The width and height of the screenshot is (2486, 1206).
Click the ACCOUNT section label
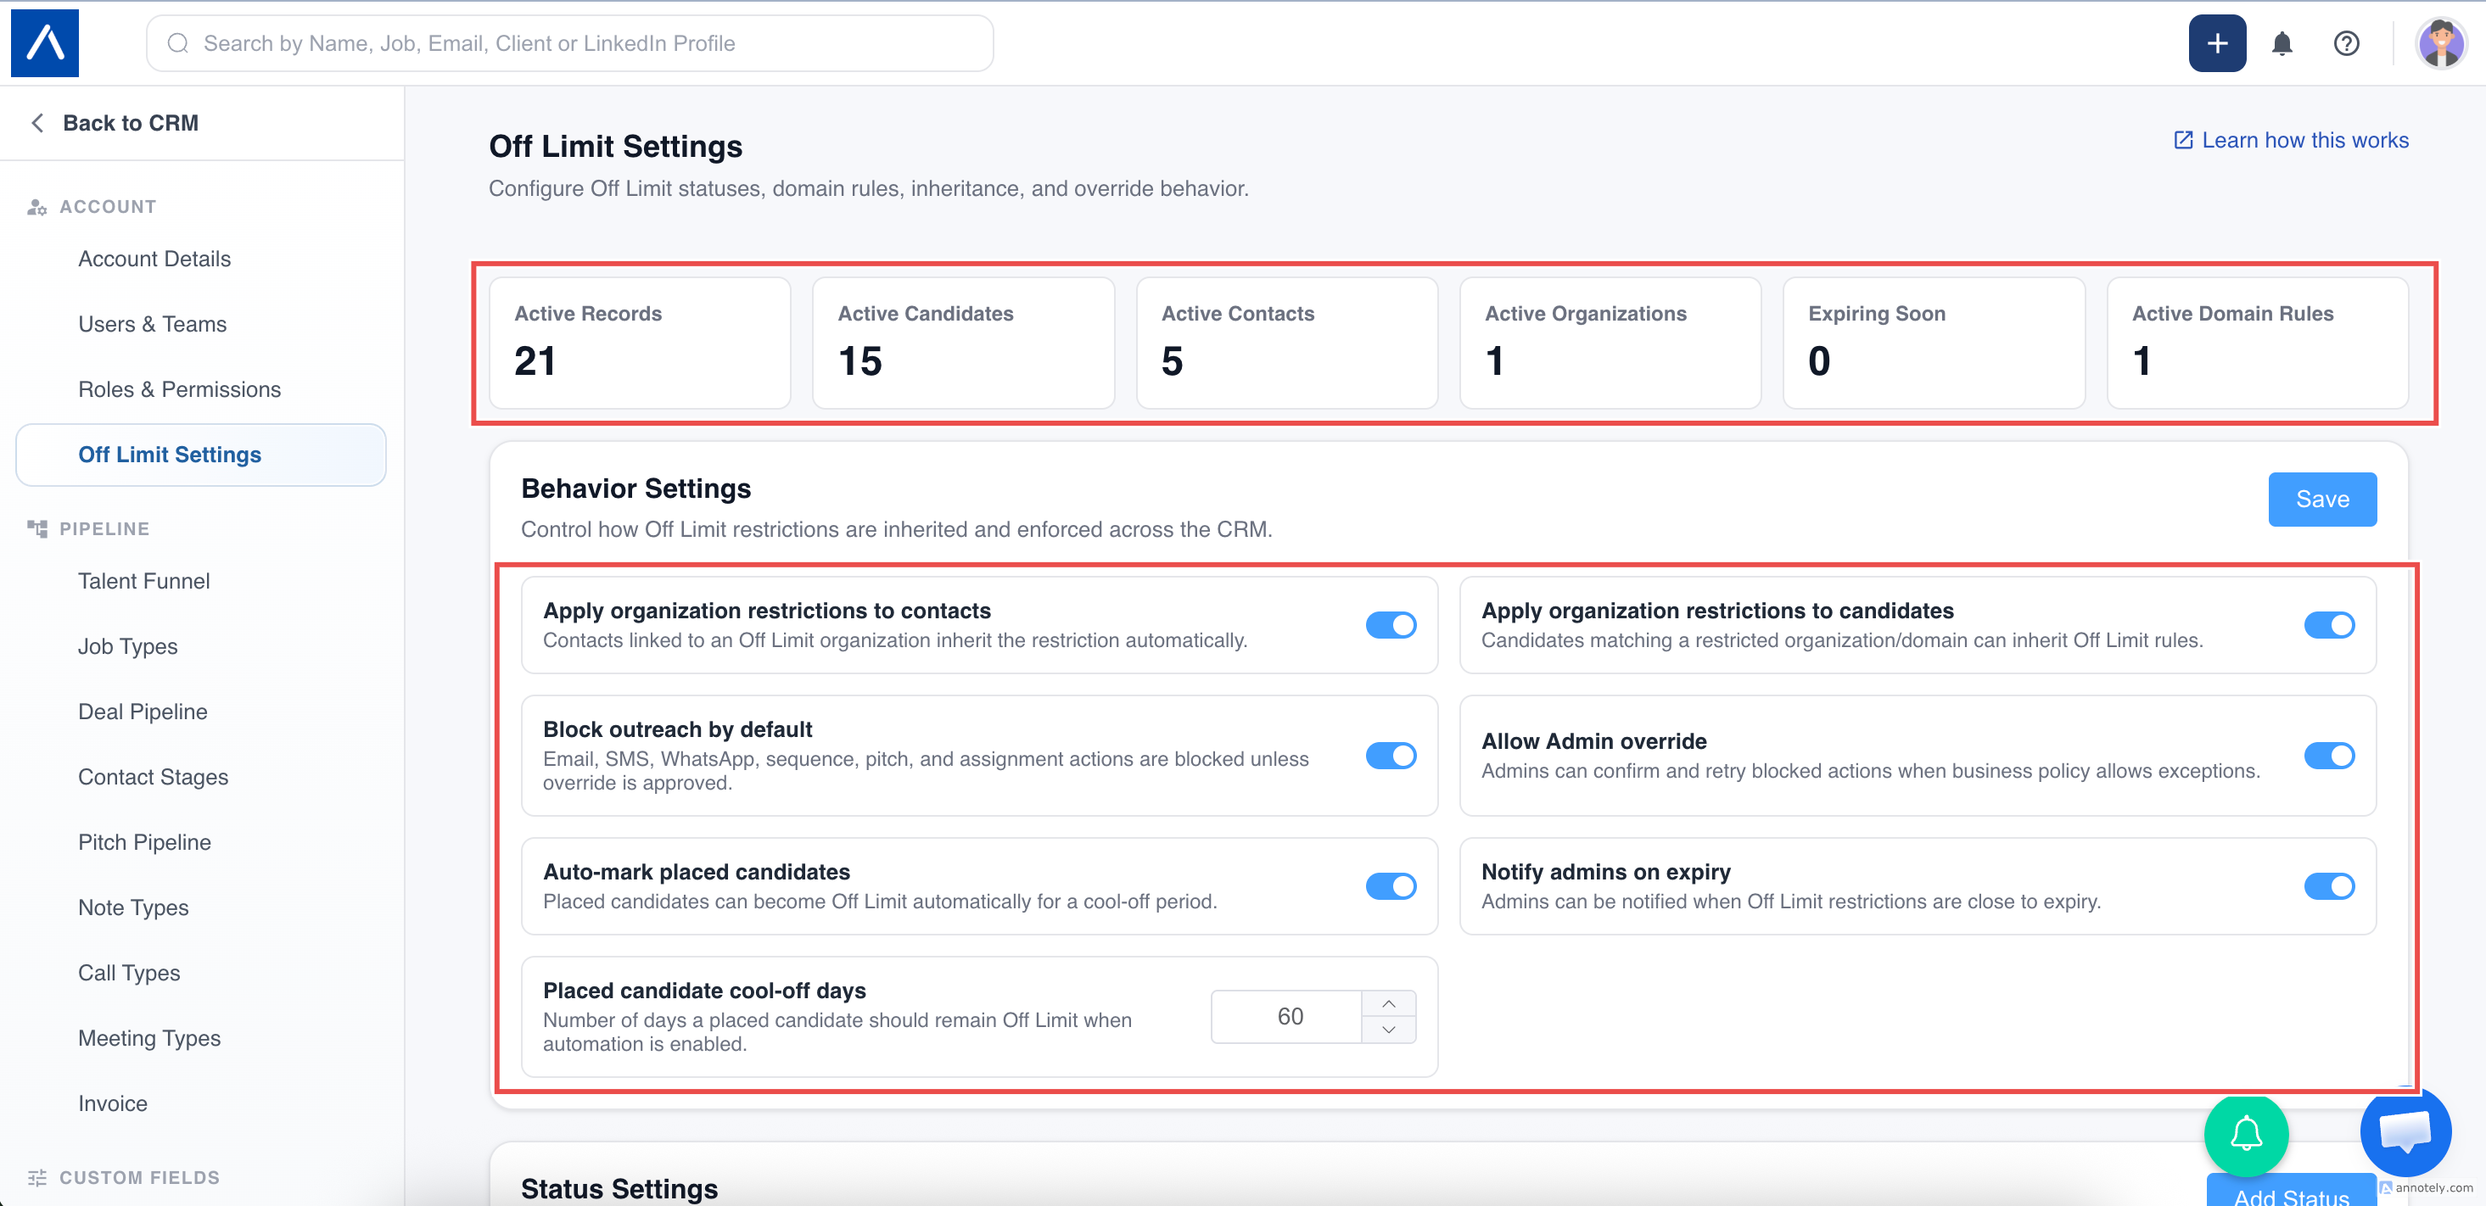108,206
